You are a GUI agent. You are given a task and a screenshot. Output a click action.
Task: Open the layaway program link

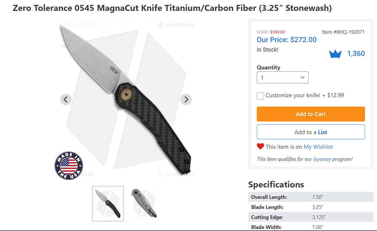click(x=322, y=159)
